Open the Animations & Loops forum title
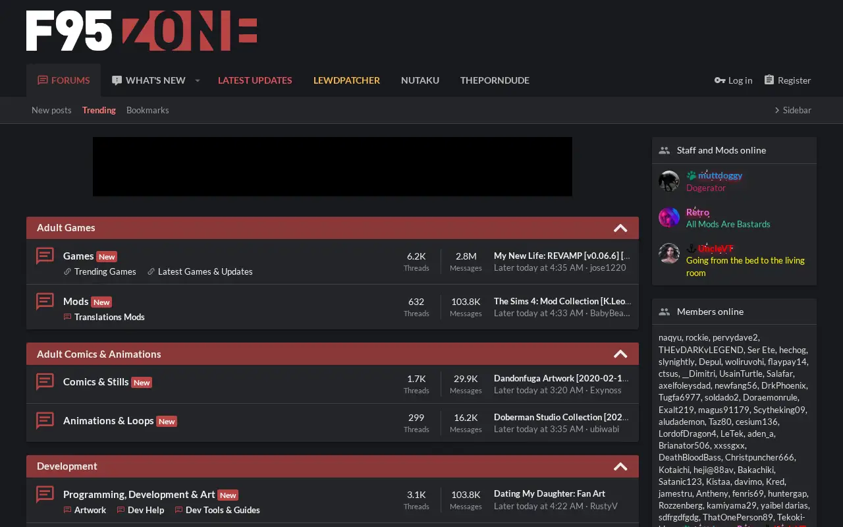This screenshot has height=527, width=843. (109, 421)
